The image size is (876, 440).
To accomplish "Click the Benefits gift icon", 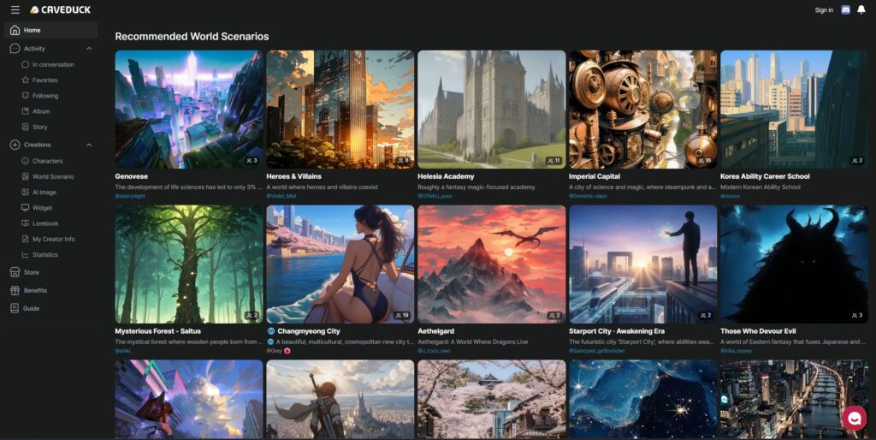I will pyautogui.click(x=15, y=290).
